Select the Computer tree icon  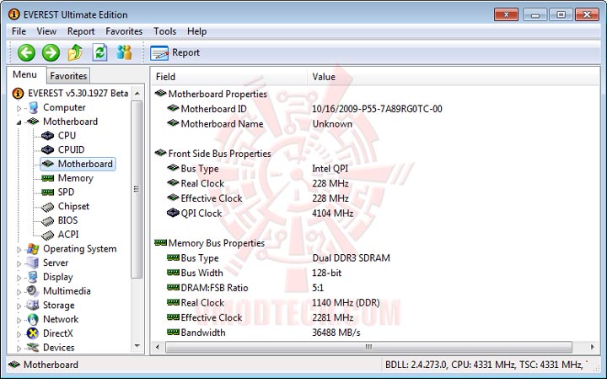coord(33,108)
